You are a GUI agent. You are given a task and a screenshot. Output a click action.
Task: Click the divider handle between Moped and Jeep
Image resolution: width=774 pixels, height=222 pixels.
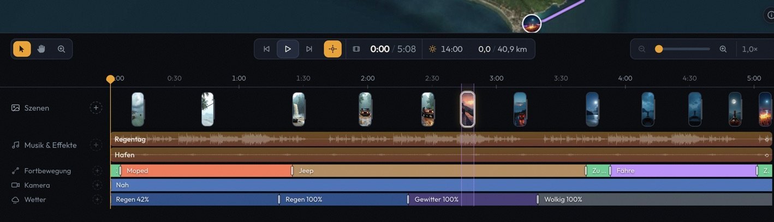click(292, 171)
